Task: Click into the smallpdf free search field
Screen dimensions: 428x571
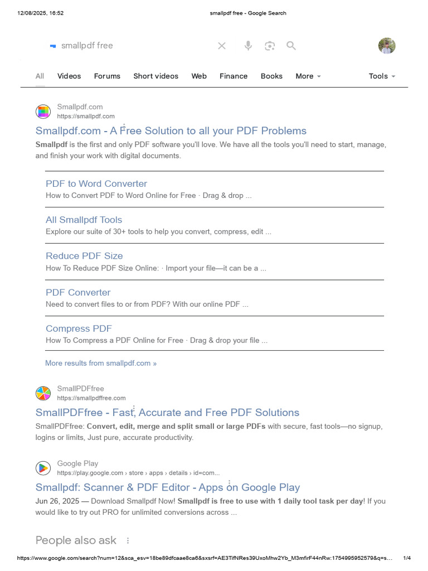Action: (x=134, y=46)
